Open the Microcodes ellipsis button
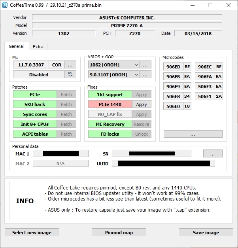 click(193, 134)
